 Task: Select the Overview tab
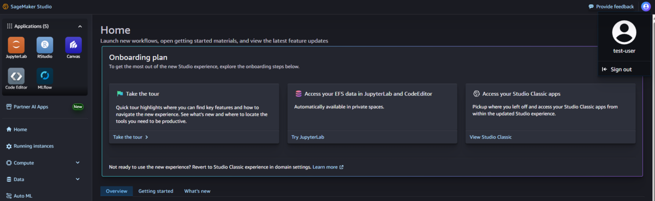(116, 191)
